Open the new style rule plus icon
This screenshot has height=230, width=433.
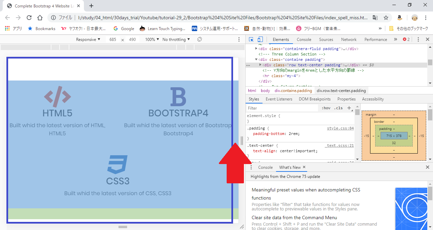click(x=349, y=108)
